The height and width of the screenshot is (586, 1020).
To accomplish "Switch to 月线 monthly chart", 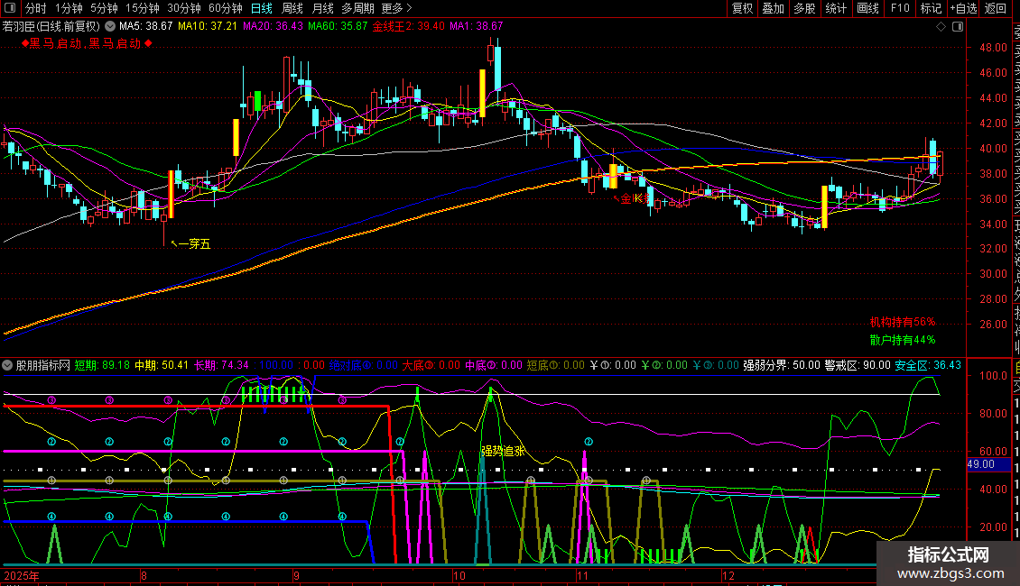I will click(322, 9).
